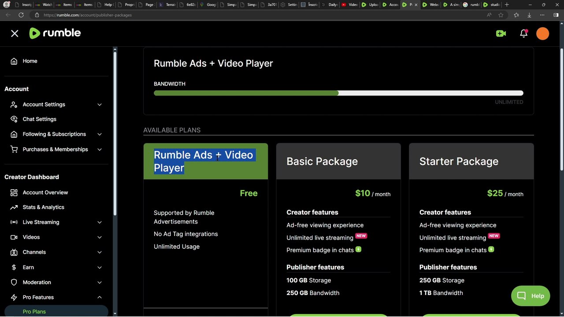Open the green upload video camera icon
564x317 pixels.
(501, 33)
